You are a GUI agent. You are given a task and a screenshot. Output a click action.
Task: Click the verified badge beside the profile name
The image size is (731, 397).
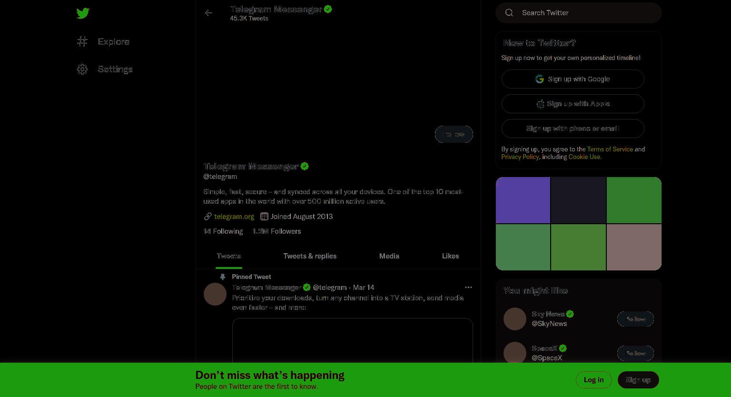click(x=305, y=166)
